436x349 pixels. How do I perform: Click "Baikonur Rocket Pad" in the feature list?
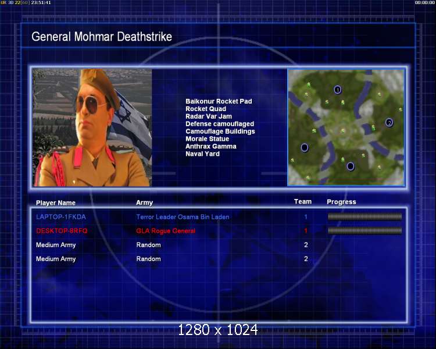tap(219, 101)
